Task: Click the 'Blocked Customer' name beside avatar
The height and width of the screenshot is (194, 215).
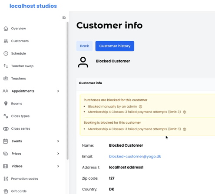Action: click(x=113, y=61)
